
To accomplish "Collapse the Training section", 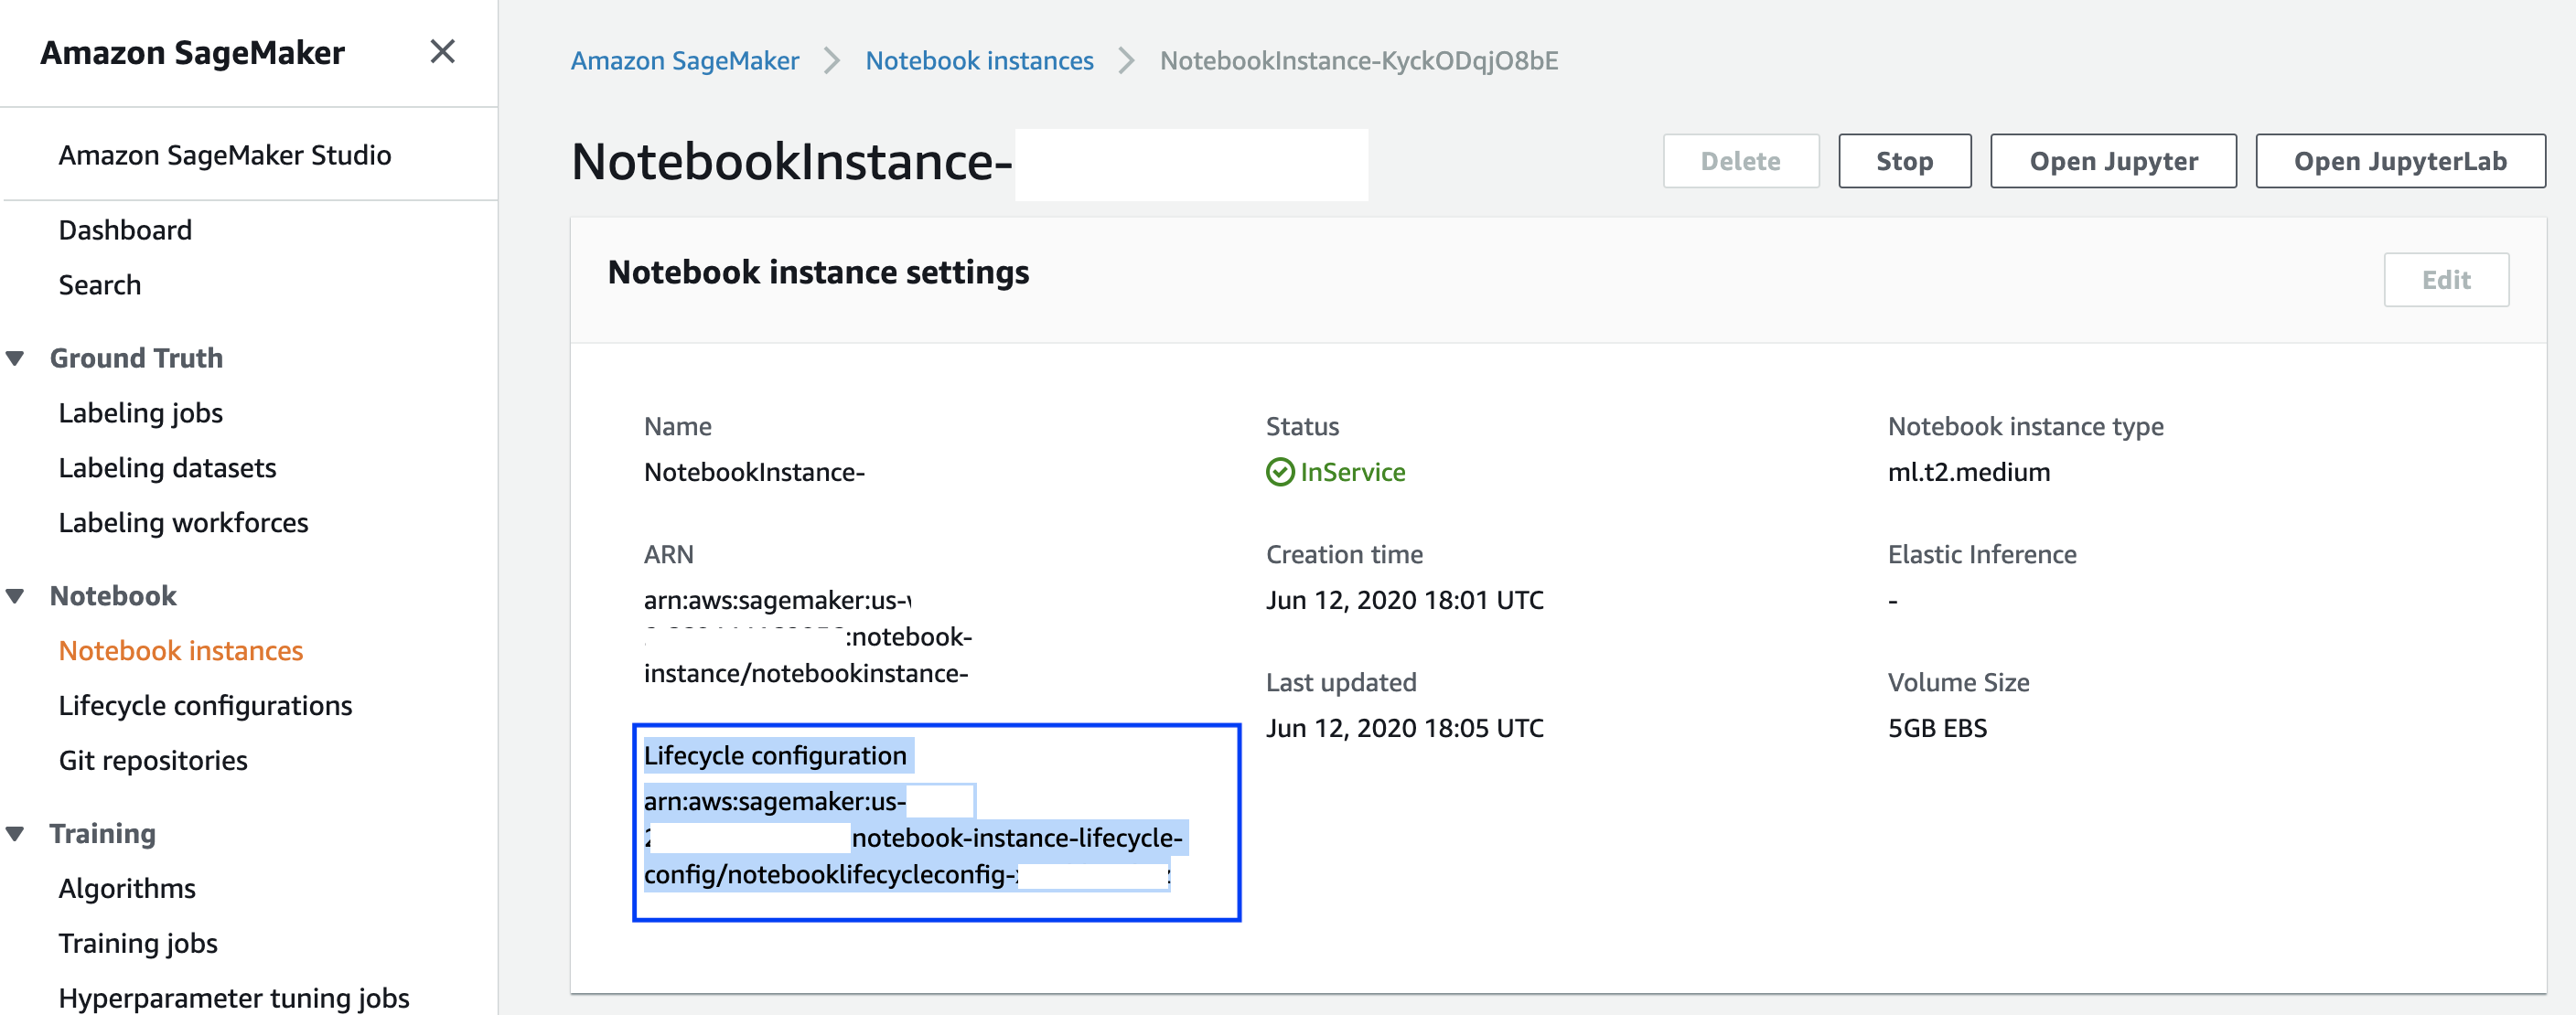I will coord(15,834).
